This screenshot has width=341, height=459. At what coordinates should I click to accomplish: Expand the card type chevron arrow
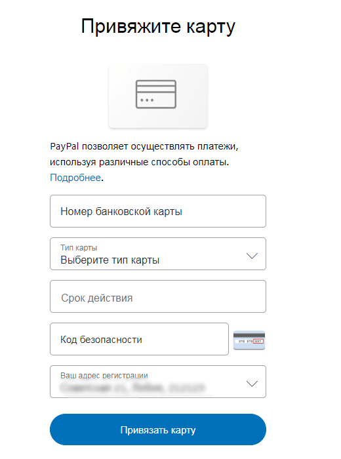coord(252,256)
